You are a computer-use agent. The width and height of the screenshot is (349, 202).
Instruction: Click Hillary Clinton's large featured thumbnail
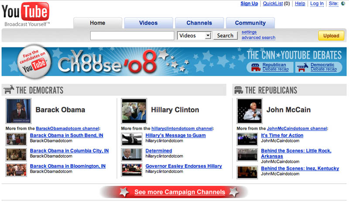coord(134,111)
